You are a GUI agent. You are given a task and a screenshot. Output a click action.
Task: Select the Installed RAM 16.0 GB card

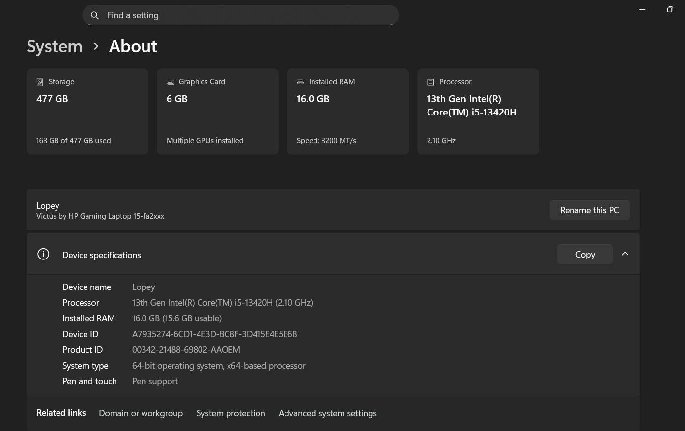tap(347, 112)
